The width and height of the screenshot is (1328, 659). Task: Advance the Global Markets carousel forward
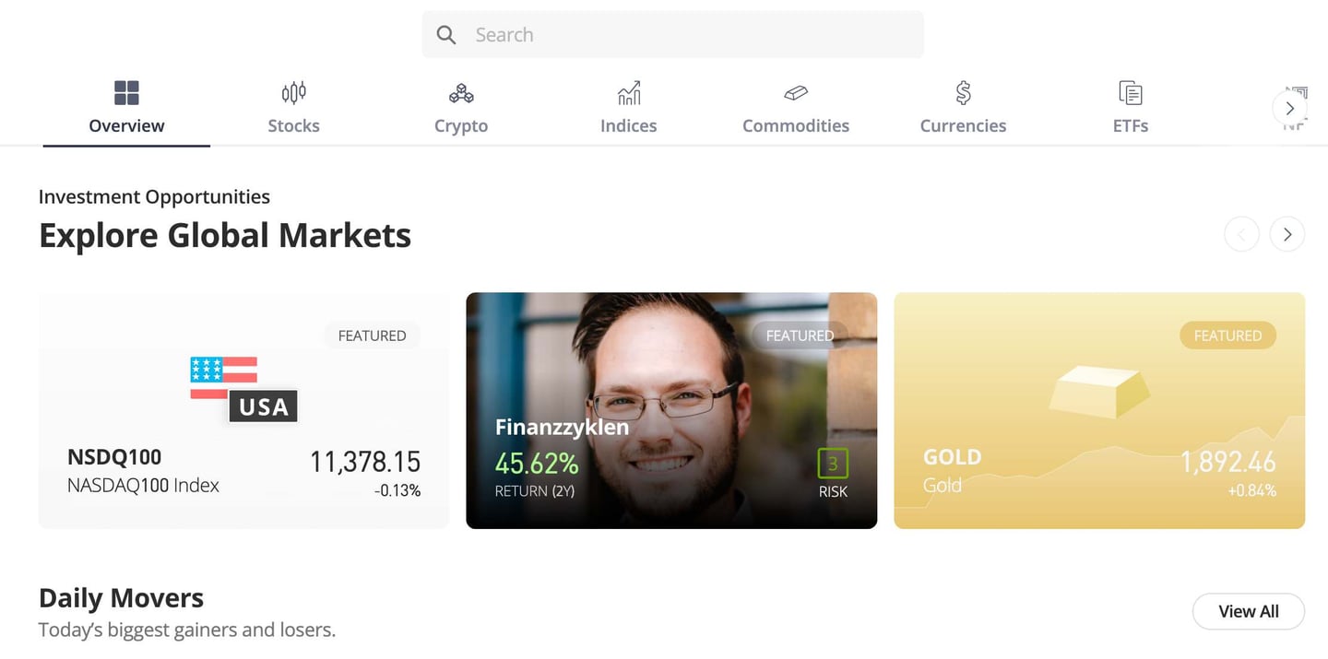tap(1287, 233)
